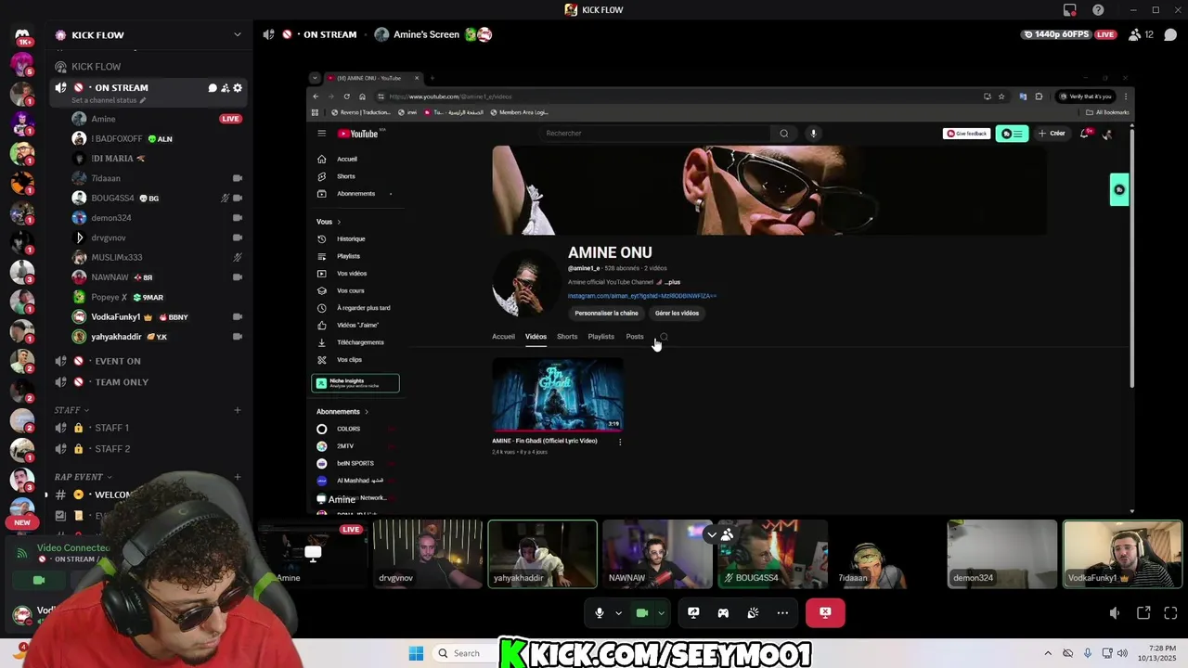Screen dimensions: 1188x668
Task: Collapse the STAFF category
Action: (71, 410)
